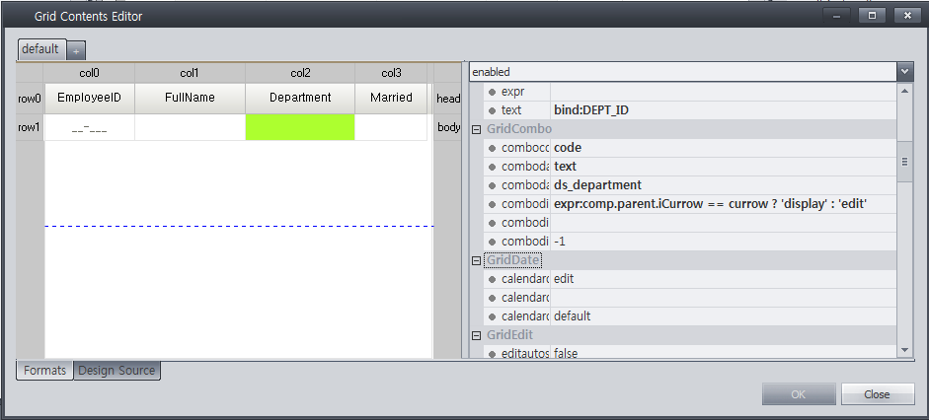This screenshot has height=420, width=929.
Task: Select the default format tab
Action: point(40,49)
